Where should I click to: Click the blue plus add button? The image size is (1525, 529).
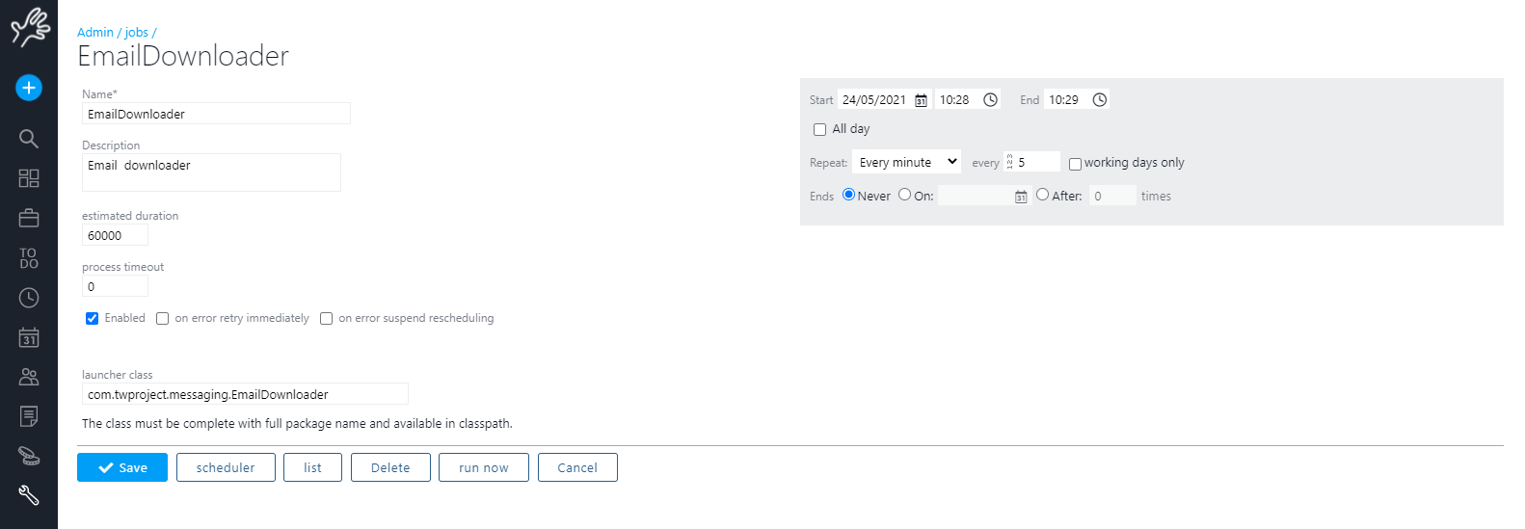[x=29, y=88]
